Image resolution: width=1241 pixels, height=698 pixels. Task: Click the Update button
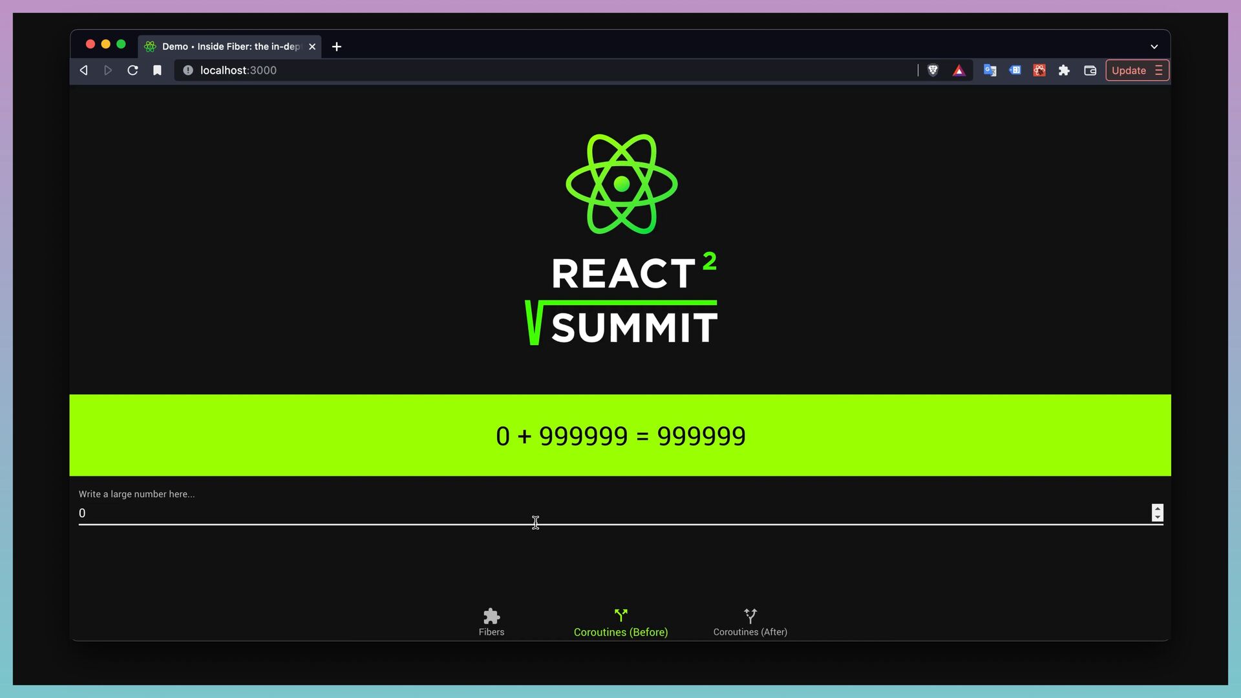[1129, 70]
